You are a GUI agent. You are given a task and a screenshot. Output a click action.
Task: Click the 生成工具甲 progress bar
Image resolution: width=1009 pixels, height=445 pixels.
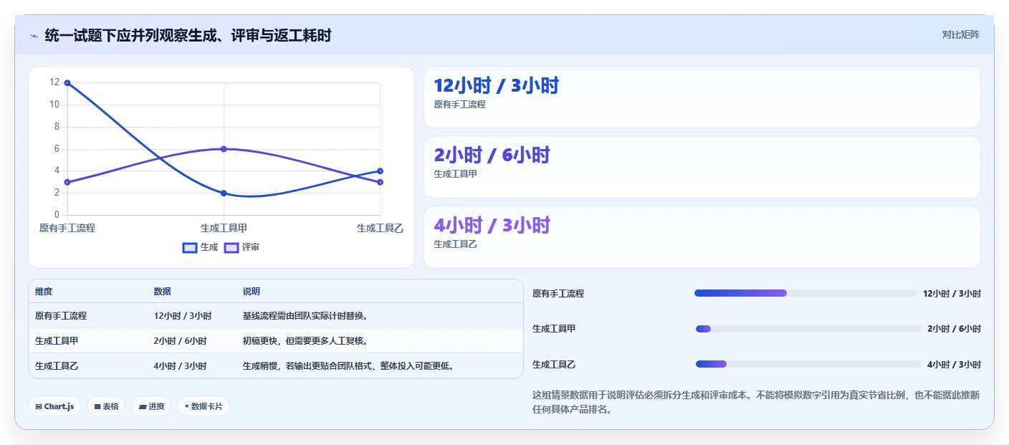[808, 329]
